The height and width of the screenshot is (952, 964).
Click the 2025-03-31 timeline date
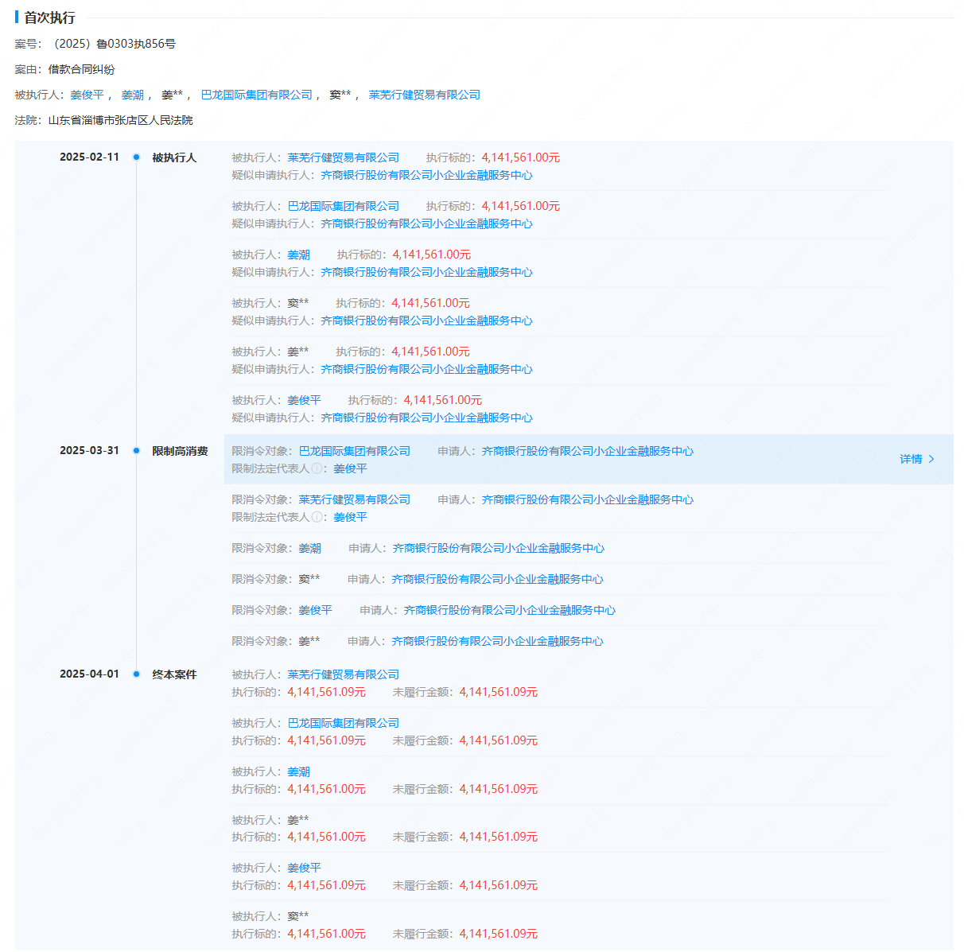coord(89,451)
